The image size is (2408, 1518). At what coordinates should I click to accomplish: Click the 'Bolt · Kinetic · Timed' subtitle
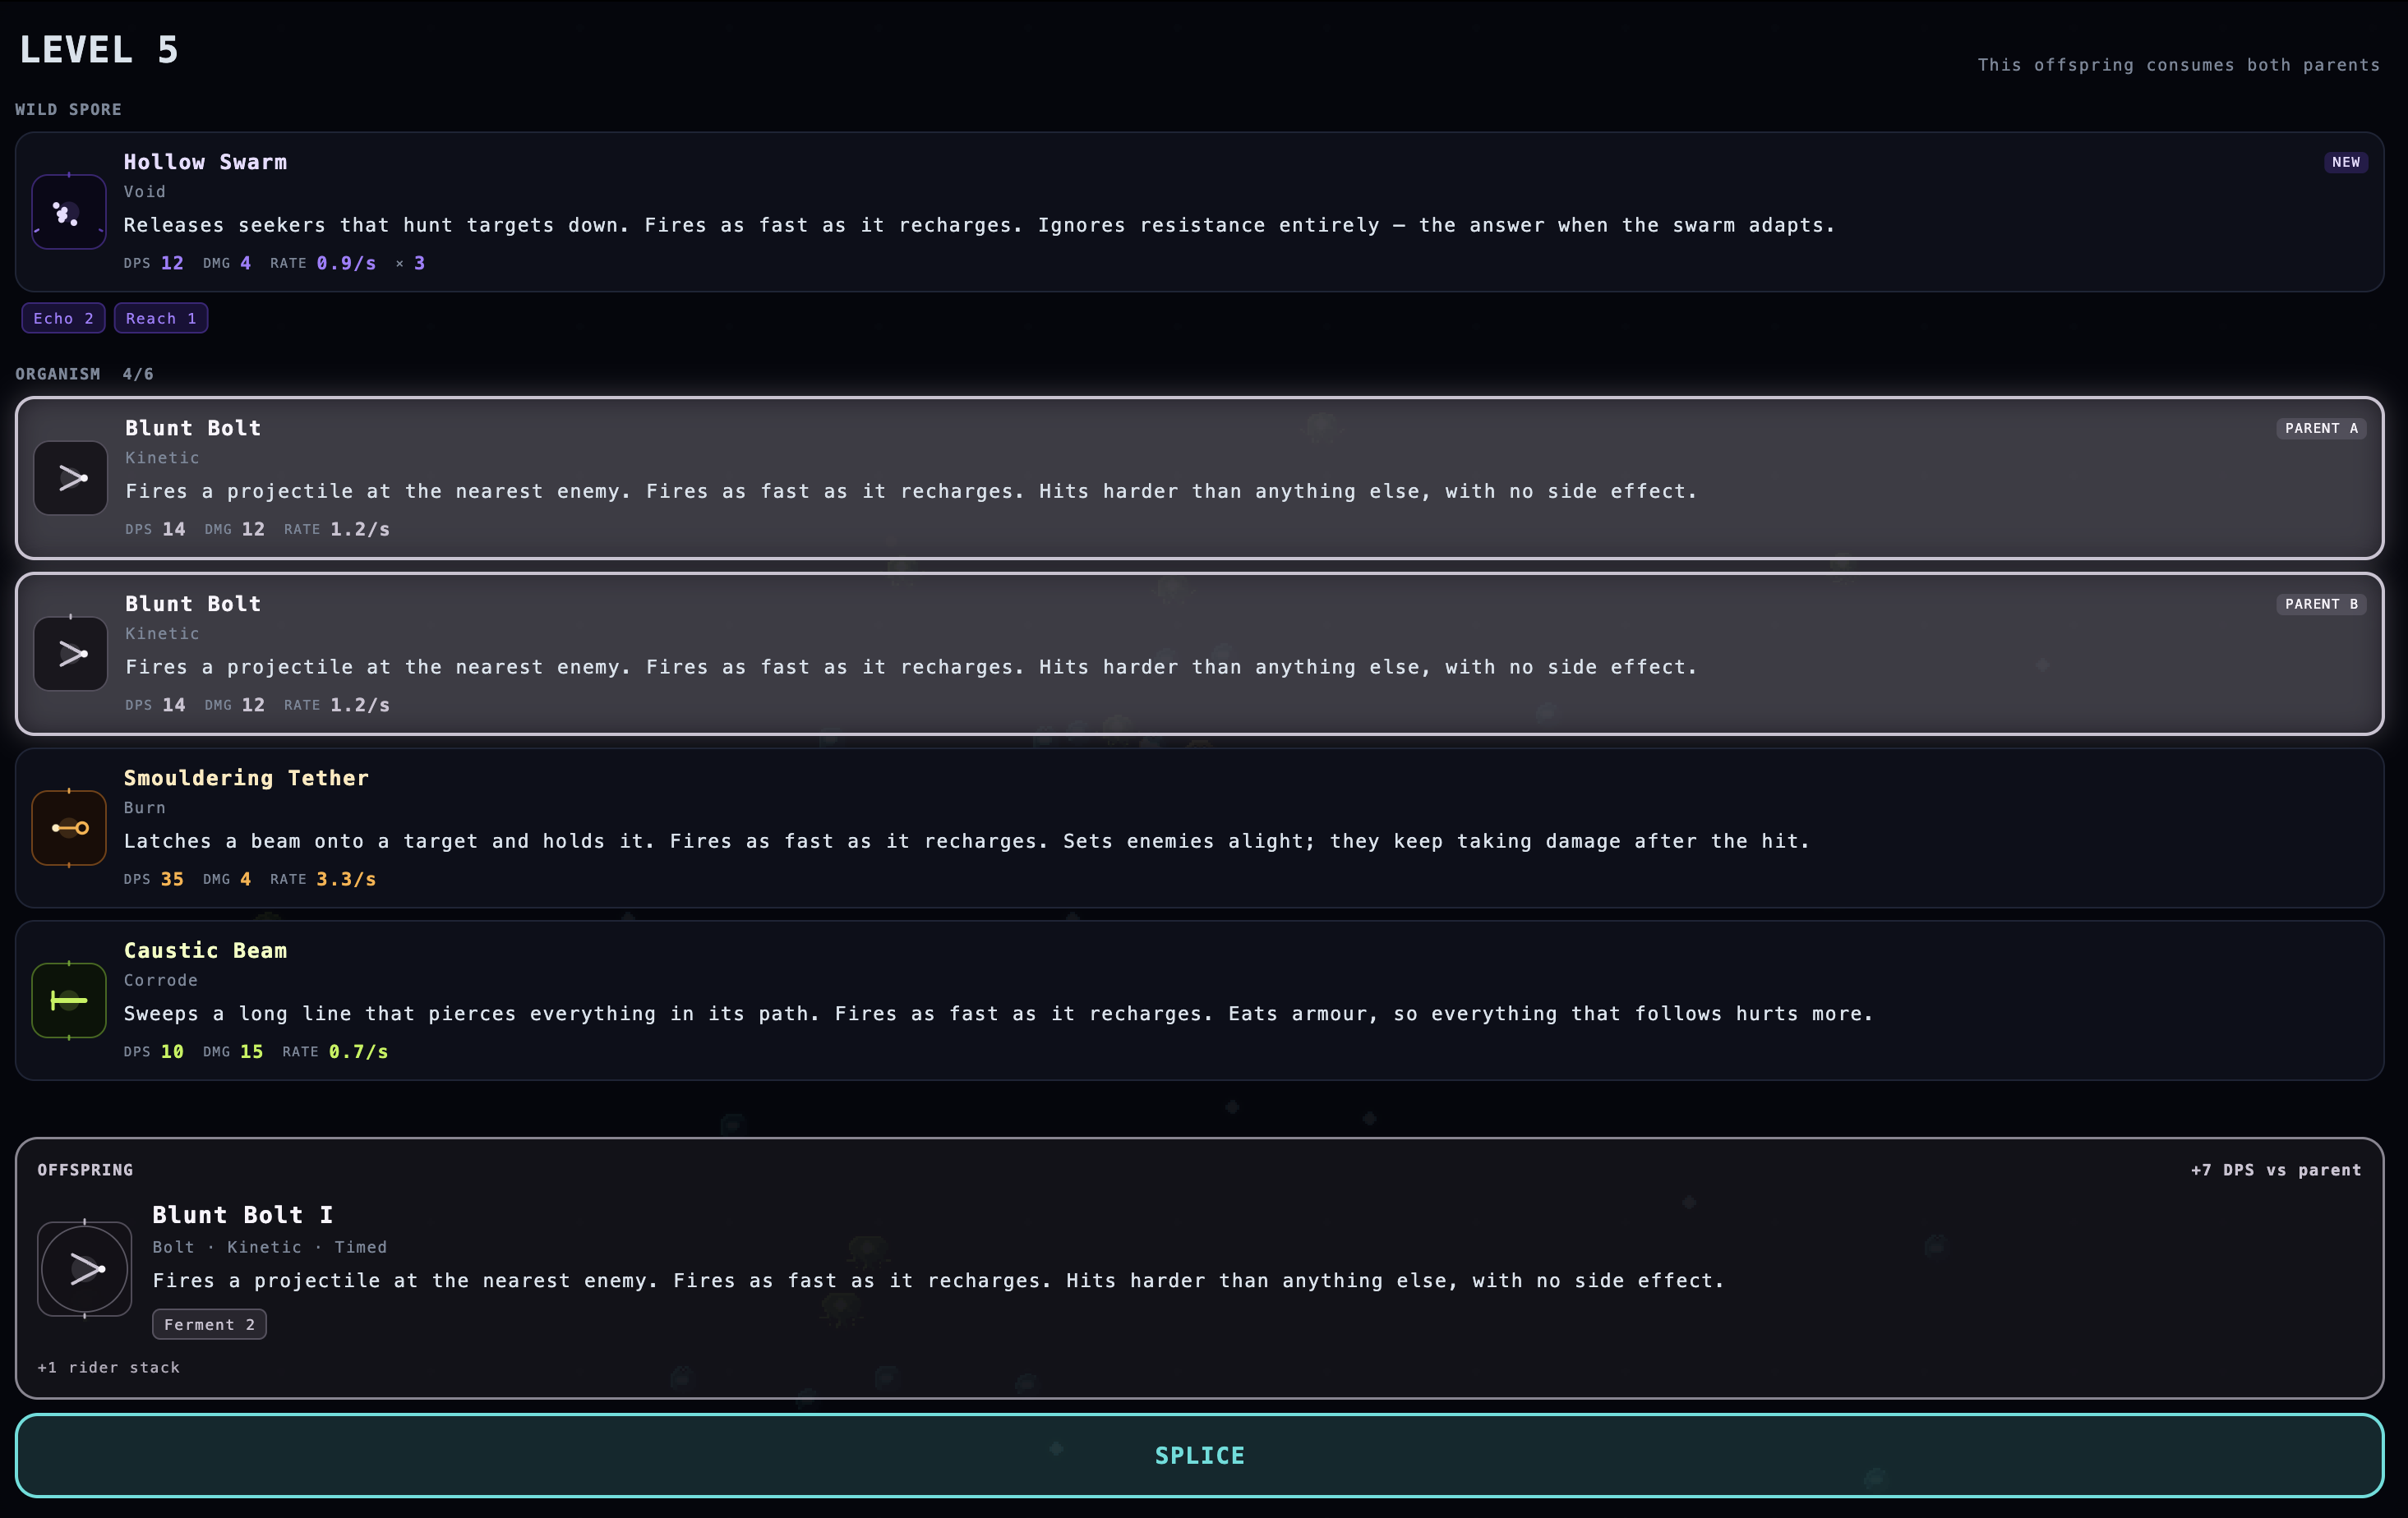click(269, 1247)
